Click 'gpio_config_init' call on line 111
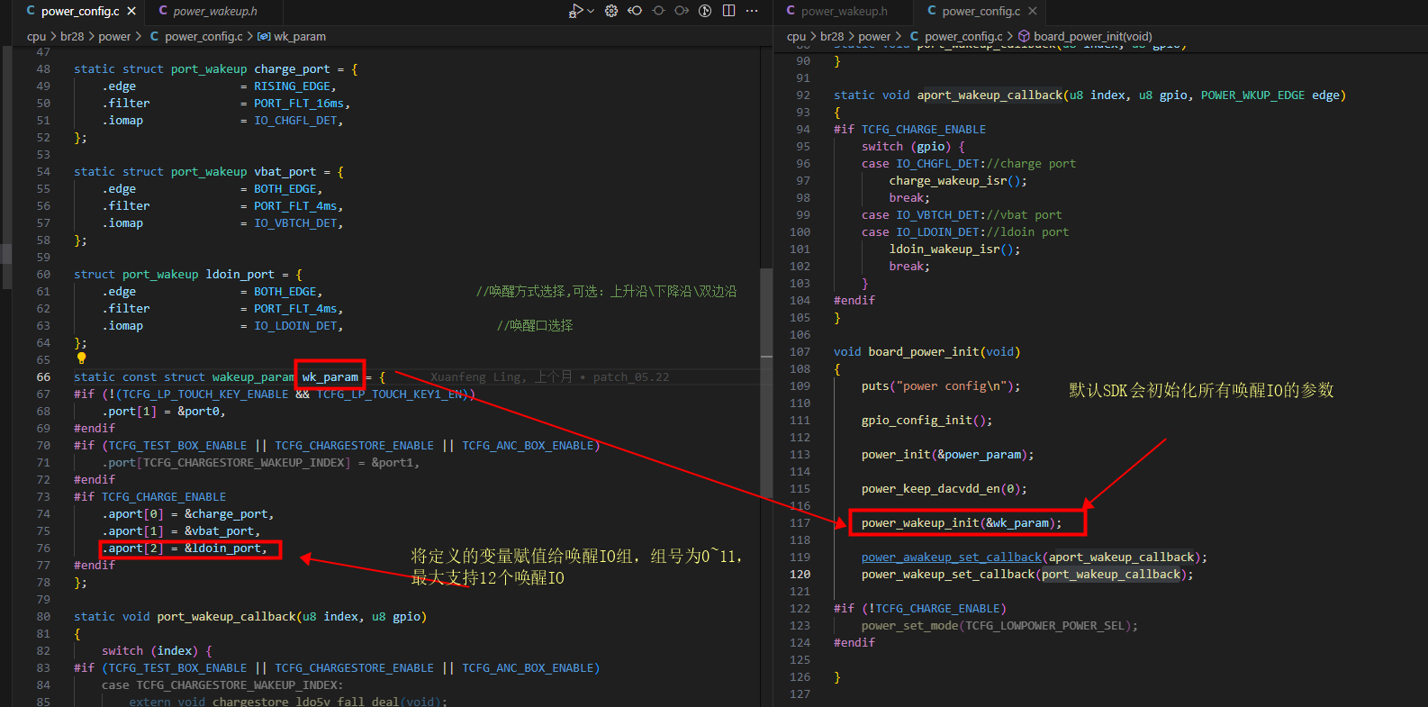 point(917,421)
